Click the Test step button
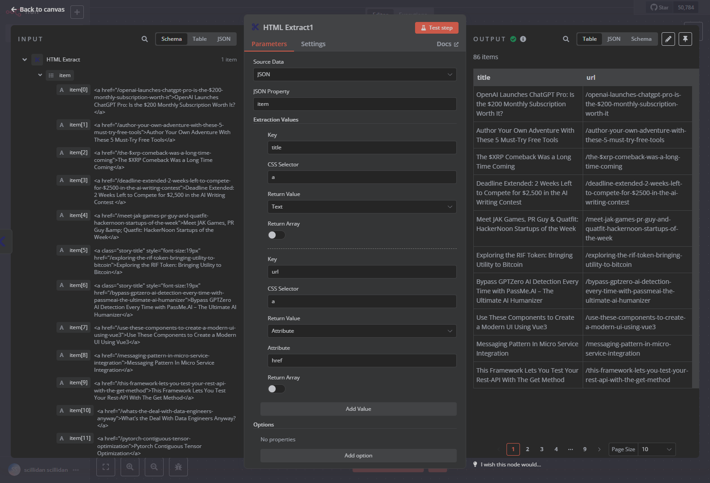 pyautogui.click(x=437, y=28)
